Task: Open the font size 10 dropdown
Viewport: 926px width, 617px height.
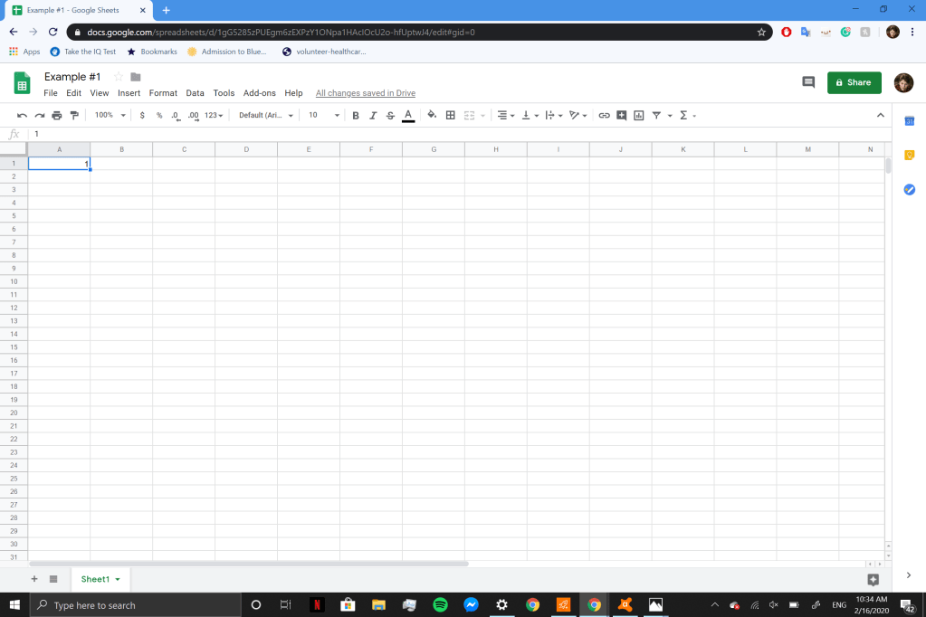Action: 323,116
